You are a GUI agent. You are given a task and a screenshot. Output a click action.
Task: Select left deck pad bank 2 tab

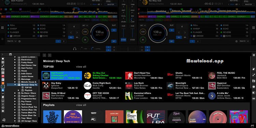pos(64,41)
